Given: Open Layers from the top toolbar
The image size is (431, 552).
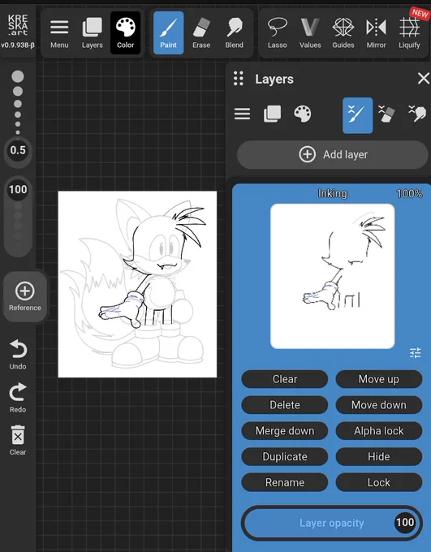Looking at the screenshot, I should pyautogui.click(x=92, y=33).
